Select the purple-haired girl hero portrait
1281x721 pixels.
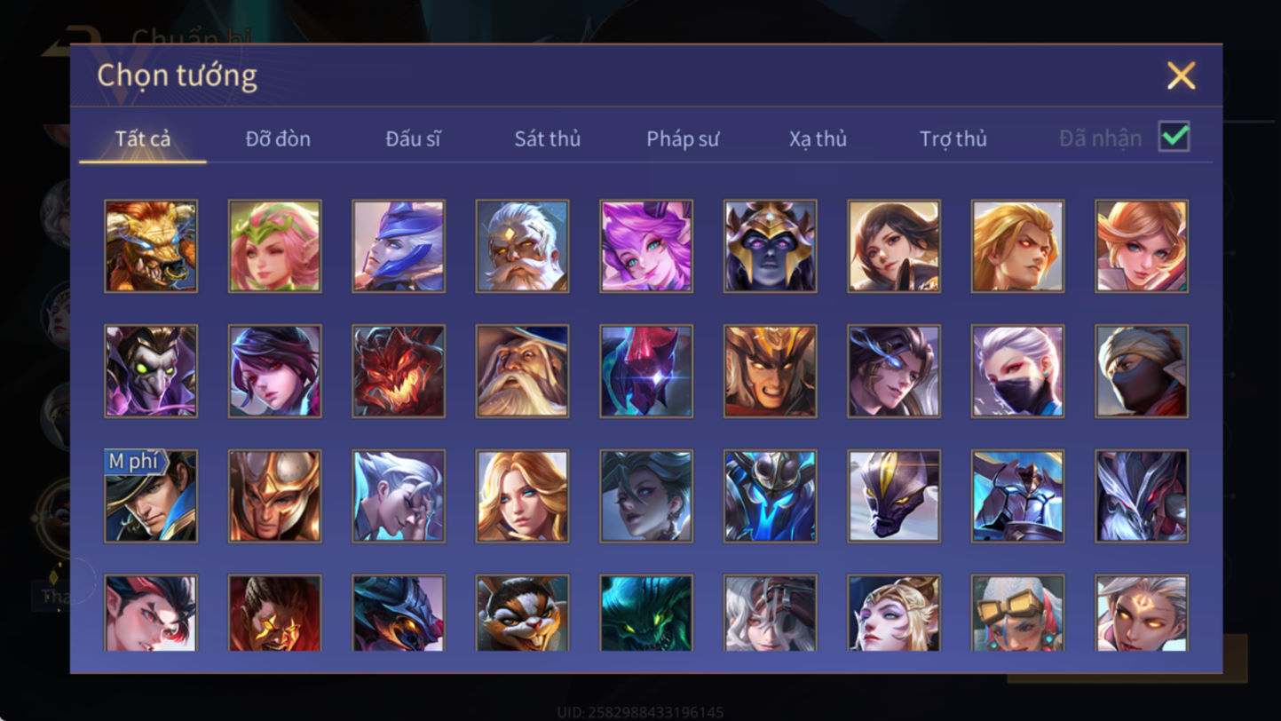pos(646,246)
